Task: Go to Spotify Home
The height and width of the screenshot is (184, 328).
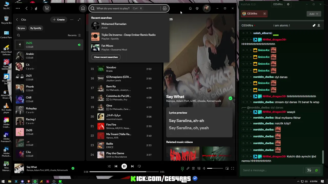Action: pyautogui.click(x=83, y=8)
